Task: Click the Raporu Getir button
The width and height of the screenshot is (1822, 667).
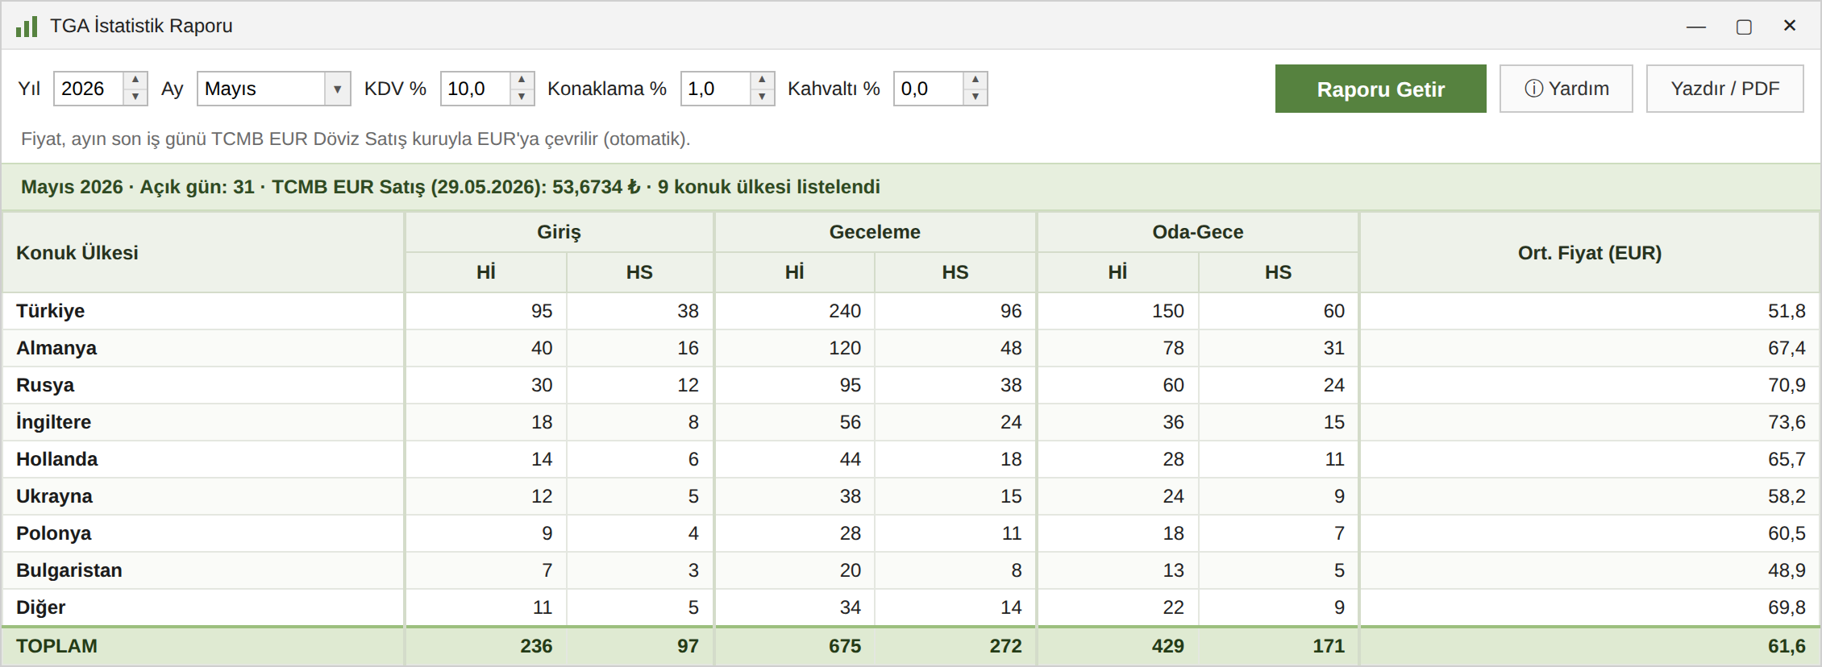Action: pyautogui.click(x=1380, y=89)
